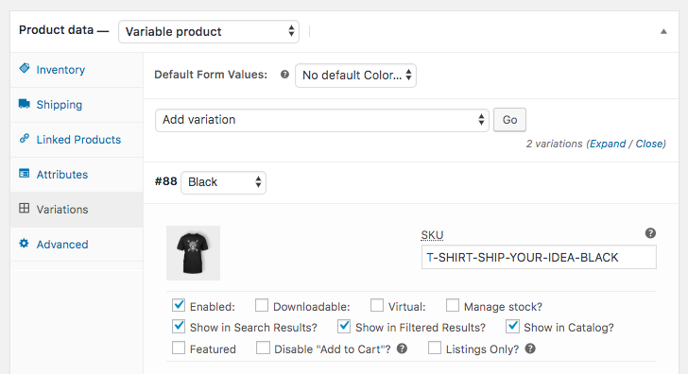Uncheck the Enabled checkbox
The height and width of the screenshot is (374, 688).
179,305
